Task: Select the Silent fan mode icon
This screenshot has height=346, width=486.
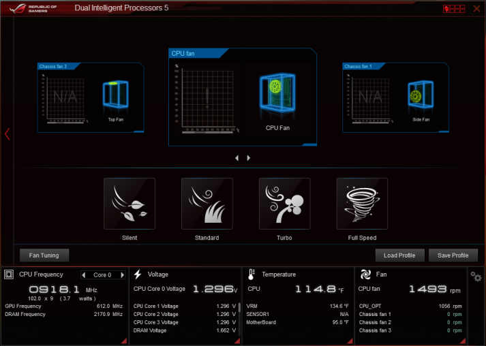Action: [x=130, y=204]
